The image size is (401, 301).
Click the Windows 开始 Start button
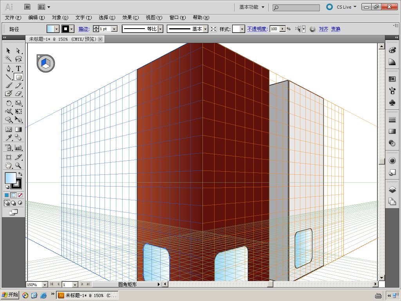[10, 295]
